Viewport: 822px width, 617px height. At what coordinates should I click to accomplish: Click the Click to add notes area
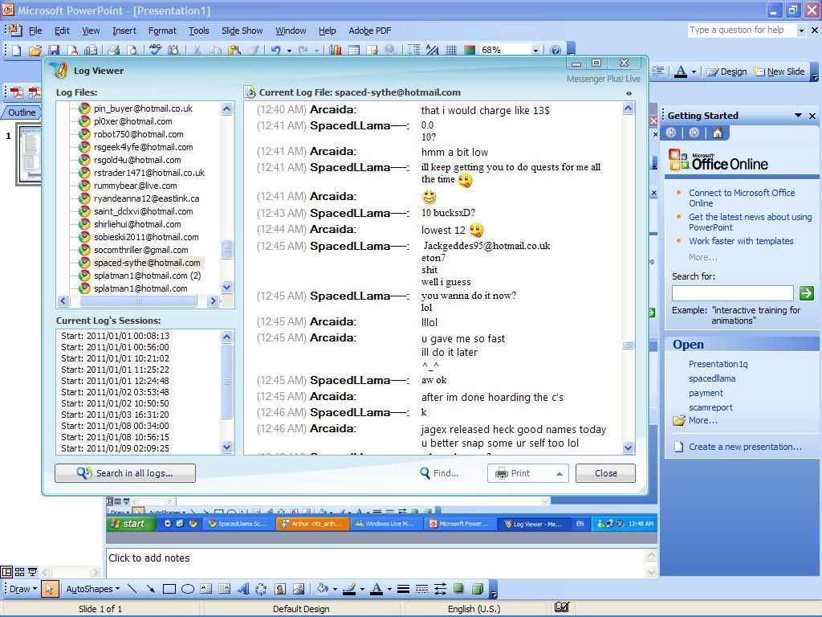(x=376, y=563)
